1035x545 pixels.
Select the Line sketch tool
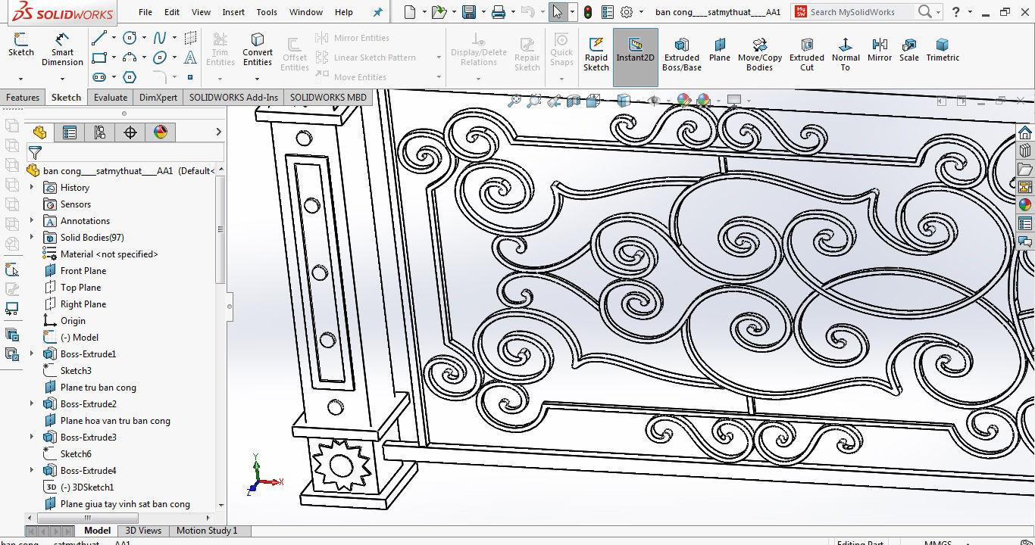click(99, 38)
